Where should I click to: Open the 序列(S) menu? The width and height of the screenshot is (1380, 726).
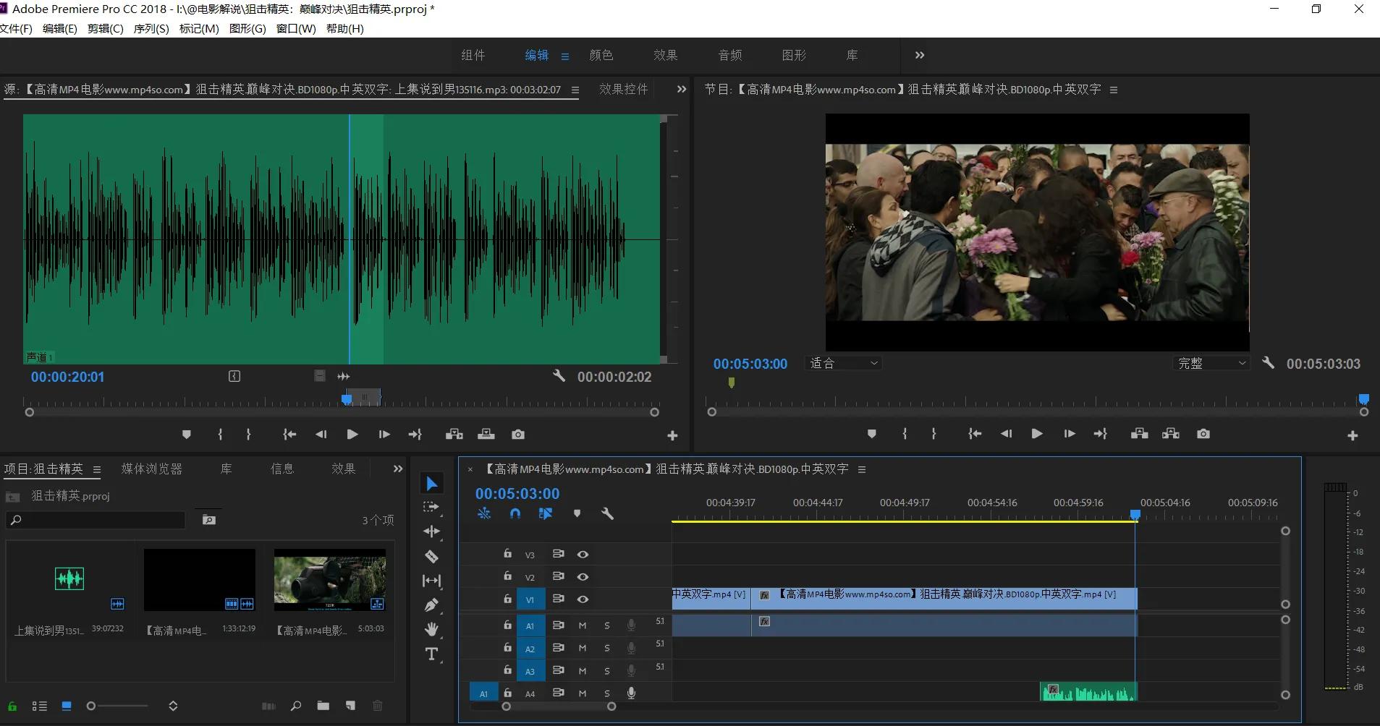(151, 29)
